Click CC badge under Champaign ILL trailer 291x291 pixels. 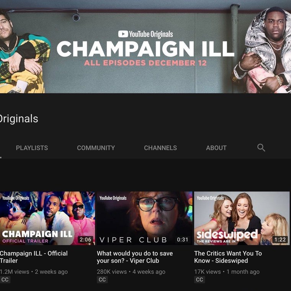coord(5,280)
